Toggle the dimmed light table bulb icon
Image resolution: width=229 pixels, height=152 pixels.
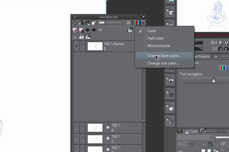(x=75, y=37)
